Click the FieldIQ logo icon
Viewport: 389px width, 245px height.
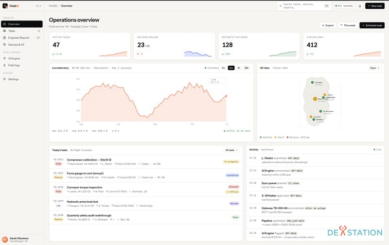[x=5, y=6]
